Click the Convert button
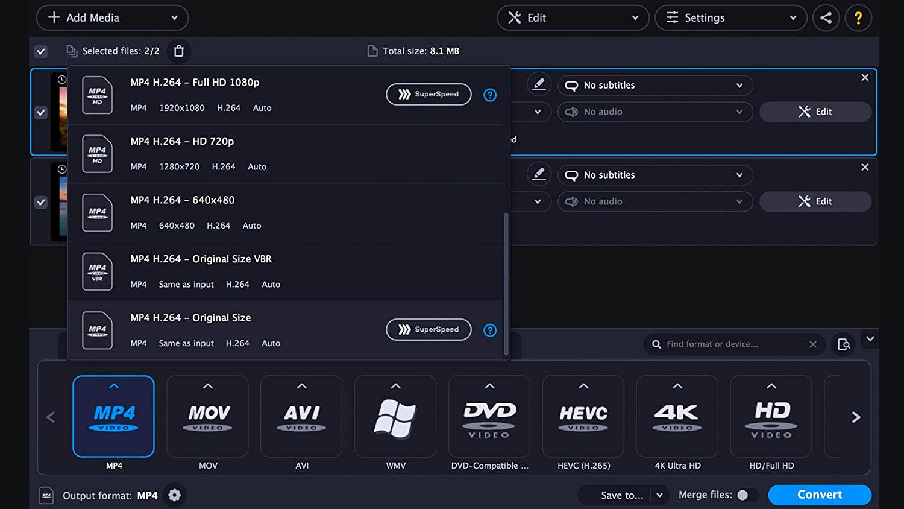This screenshot has height=509, width=904. pos(820,495)
